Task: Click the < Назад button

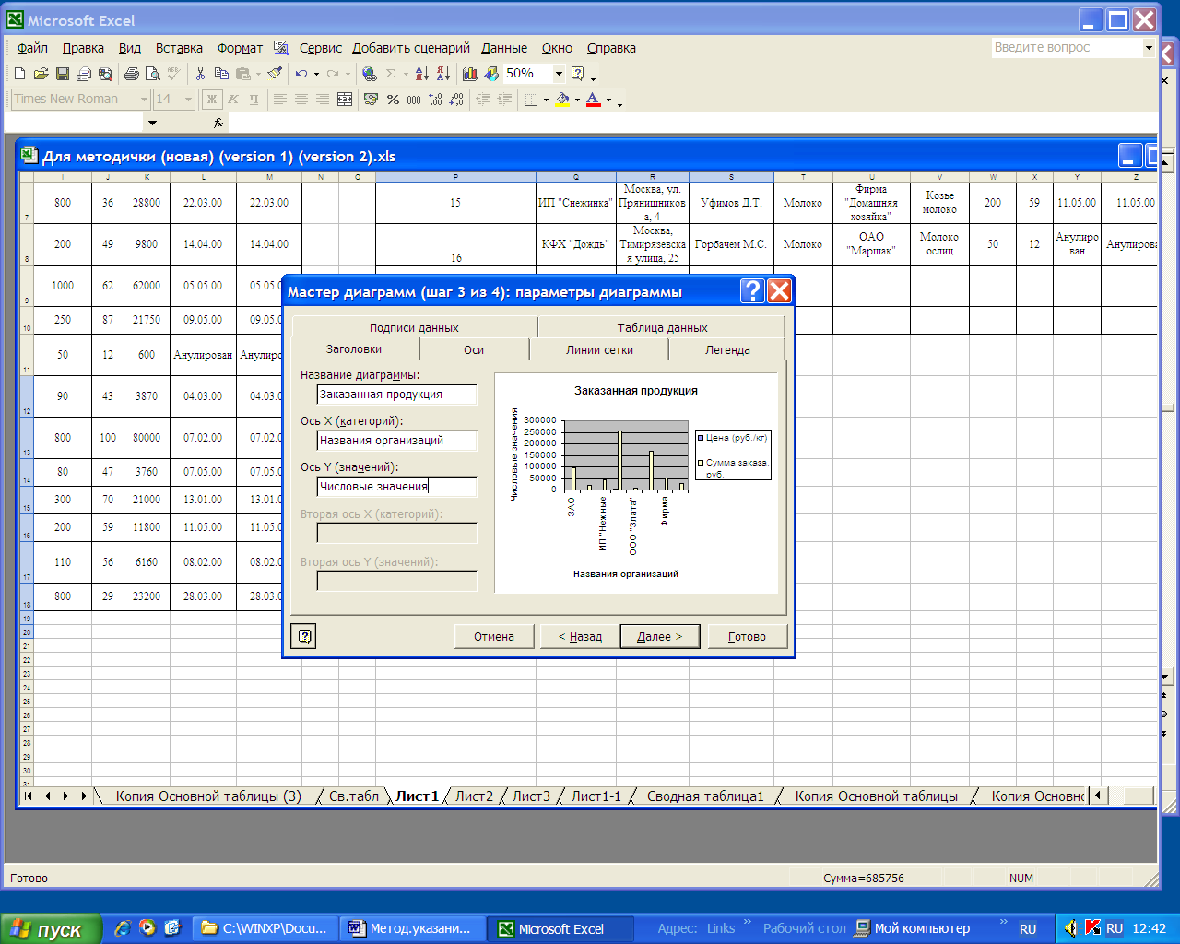Action: coord(580,636)
